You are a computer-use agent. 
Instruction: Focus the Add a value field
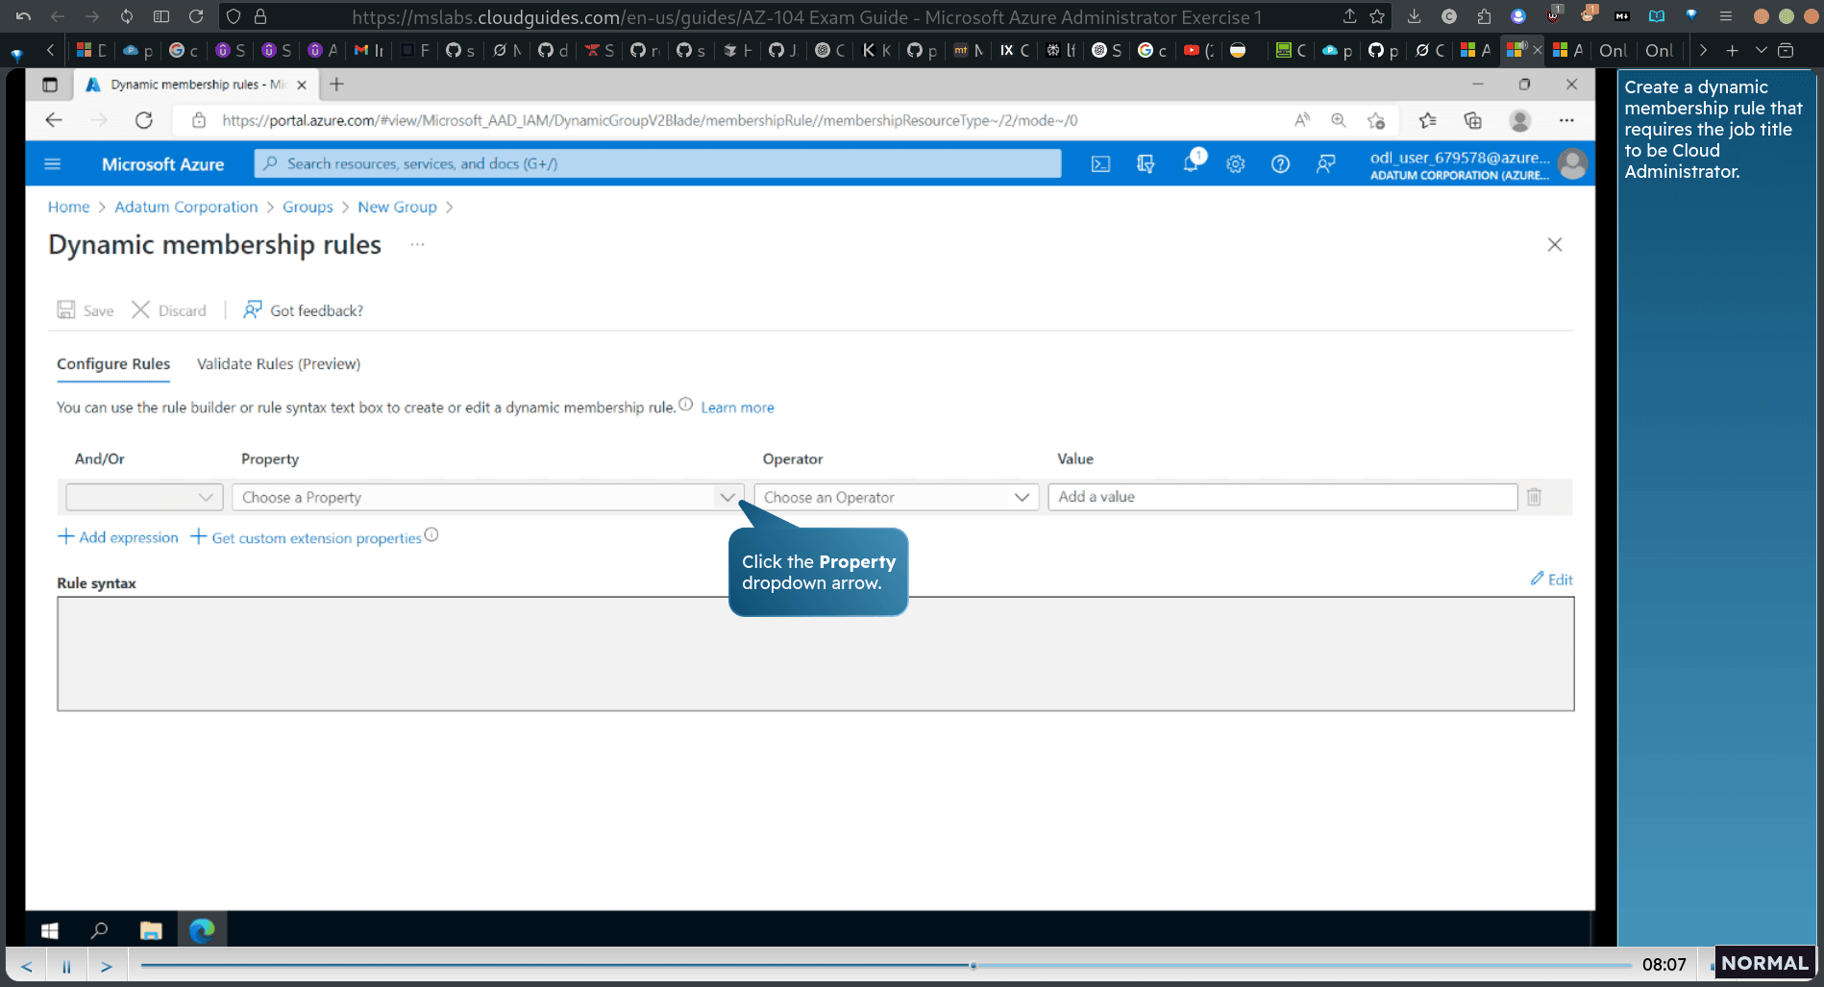click(x=1282, y=497)
